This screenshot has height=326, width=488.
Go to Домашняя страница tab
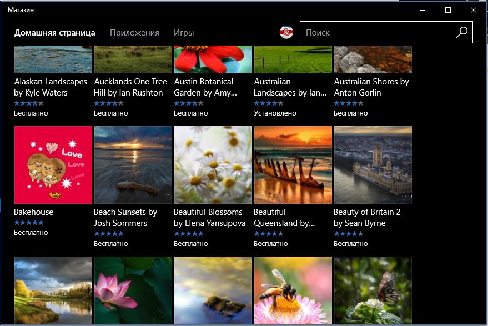coord(55,33)
